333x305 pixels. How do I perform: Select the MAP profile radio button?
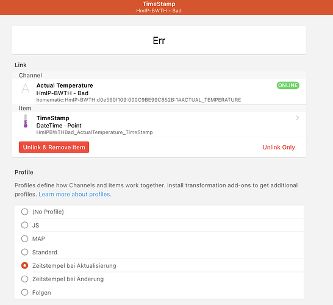click(24, 239)
